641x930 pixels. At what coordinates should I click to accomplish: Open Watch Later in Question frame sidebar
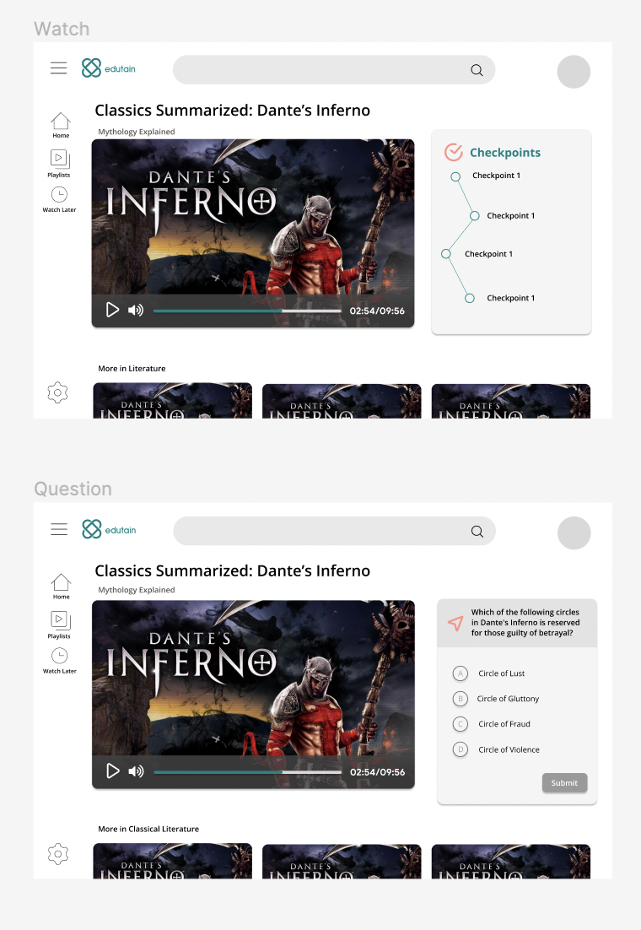pos(59,661)
